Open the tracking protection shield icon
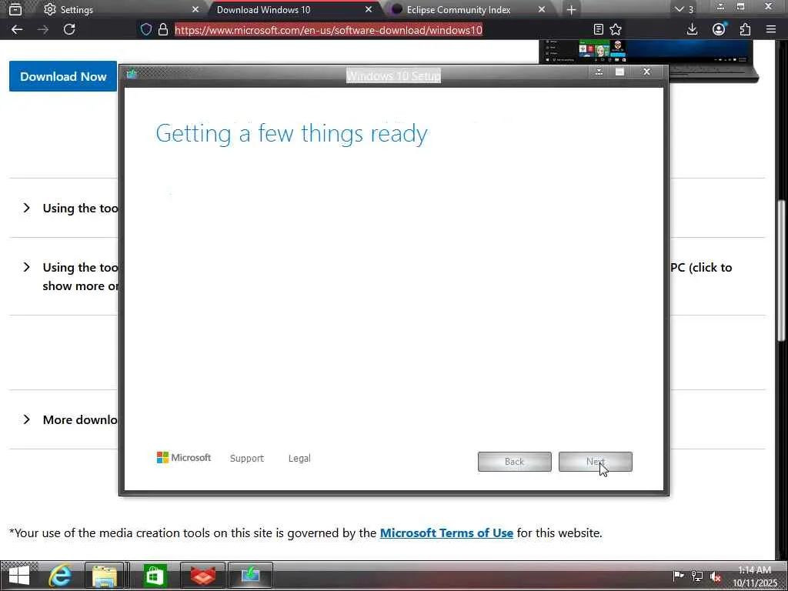The image size is (788, 591). (145, 30)
